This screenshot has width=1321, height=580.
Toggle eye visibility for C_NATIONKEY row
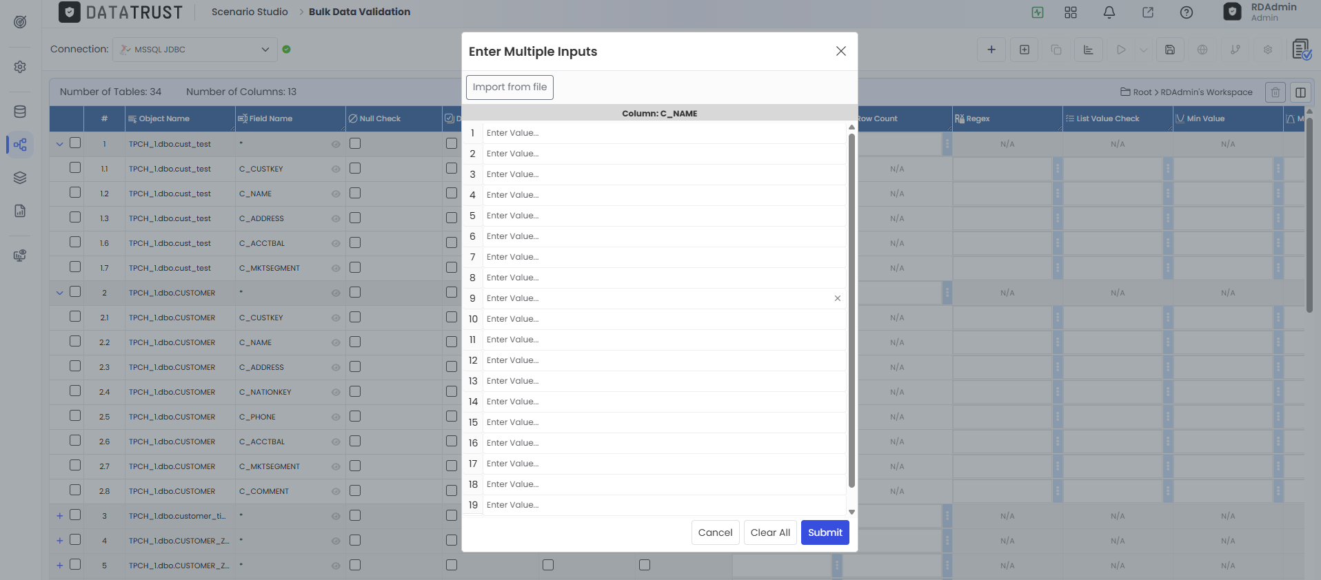click(336, 392)
